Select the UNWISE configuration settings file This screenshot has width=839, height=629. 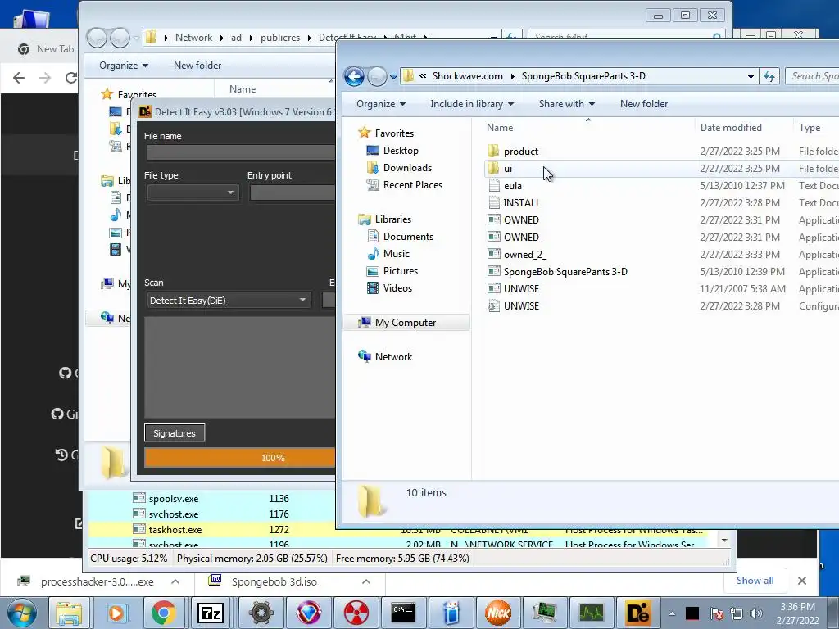coord(520,306)
